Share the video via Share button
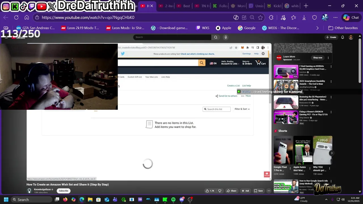 [x=231, y=191]
